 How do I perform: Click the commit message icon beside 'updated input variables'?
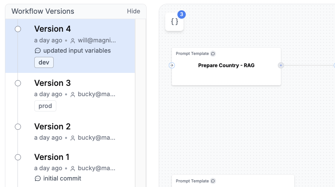coord(38,51)
